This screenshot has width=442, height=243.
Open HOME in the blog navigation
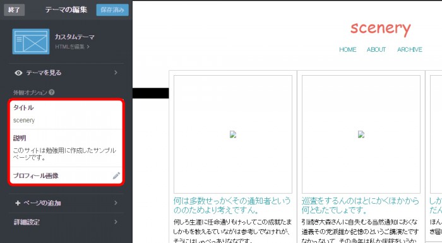[x=347, y=50]
